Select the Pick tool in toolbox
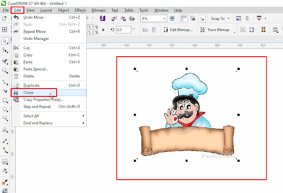Screen dimensions: 283x193 tap(5, 41)
